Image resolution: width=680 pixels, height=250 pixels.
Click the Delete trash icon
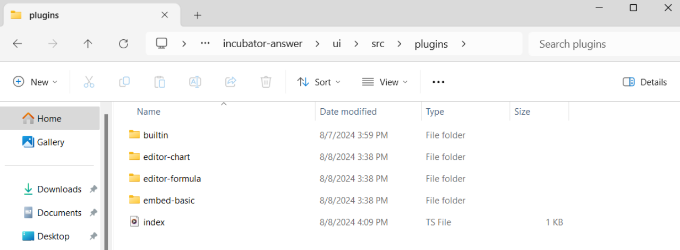(x=266, y=82)
